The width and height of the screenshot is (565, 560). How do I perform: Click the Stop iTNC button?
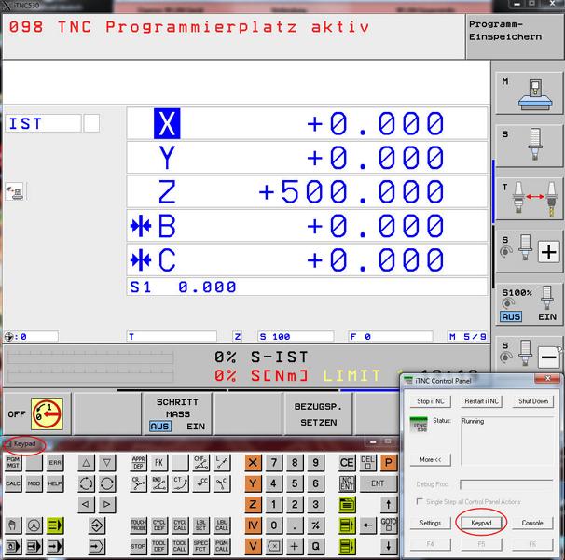tap(430, 401)
